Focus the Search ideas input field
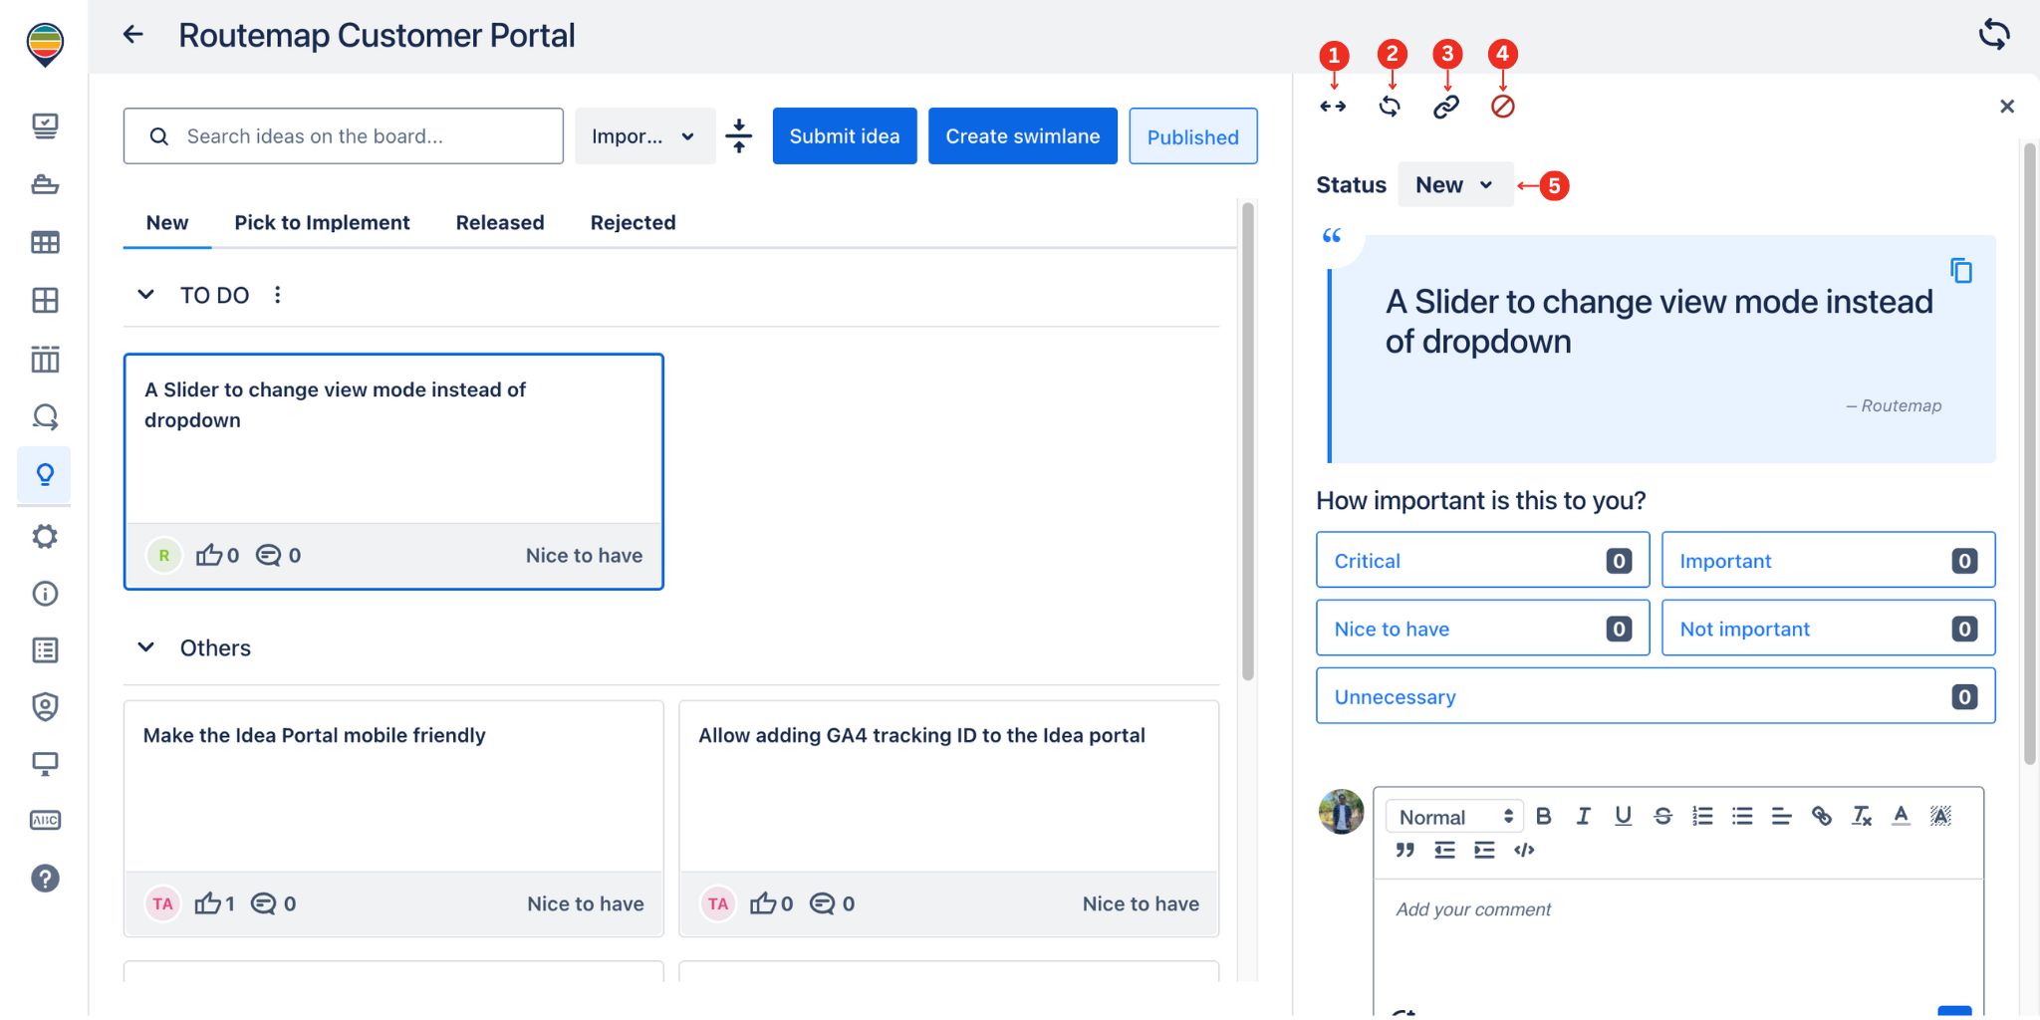 344,136
